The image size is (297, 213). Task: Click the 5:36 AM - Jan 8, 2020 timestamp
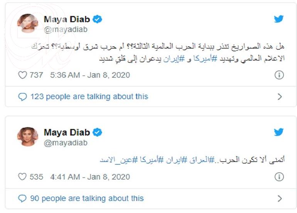[90, 75]
